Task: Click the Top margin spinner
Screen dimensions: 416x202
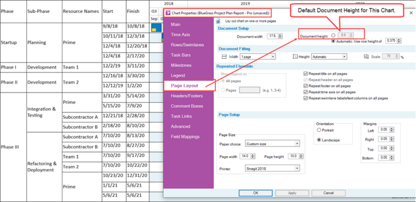Action: (392, 149)
